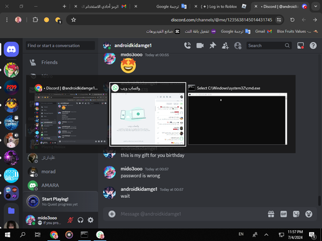Open a new Chrome tab
Viewport: 322px width, 241px height.
coord(64,6)
